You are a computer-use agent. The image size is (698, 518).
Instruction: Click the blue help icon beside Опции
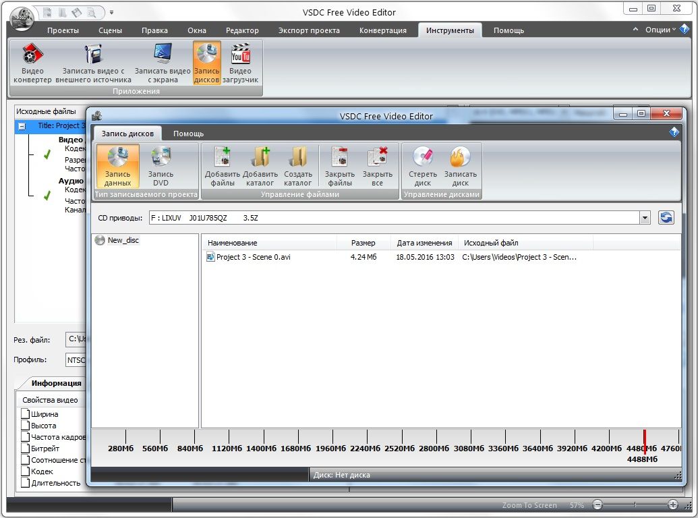[x=685, y=30]
